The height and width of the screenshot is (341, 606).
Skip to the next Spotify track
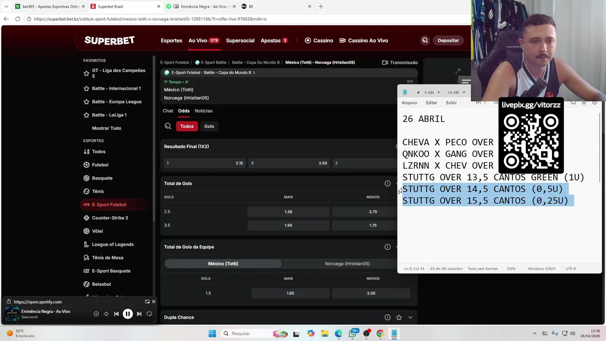pos(139,314)
